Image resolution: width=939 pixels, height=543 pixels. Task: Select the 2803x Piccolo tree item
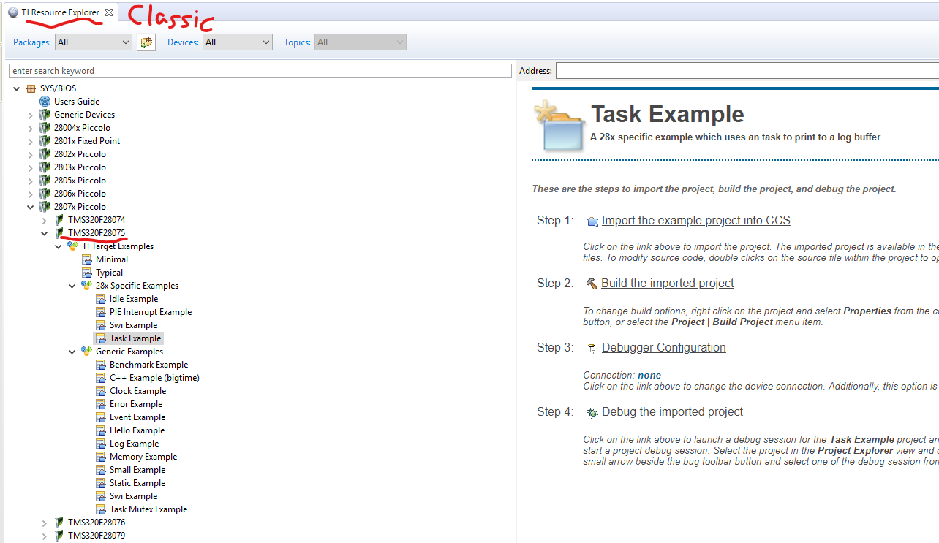(80, 167)
